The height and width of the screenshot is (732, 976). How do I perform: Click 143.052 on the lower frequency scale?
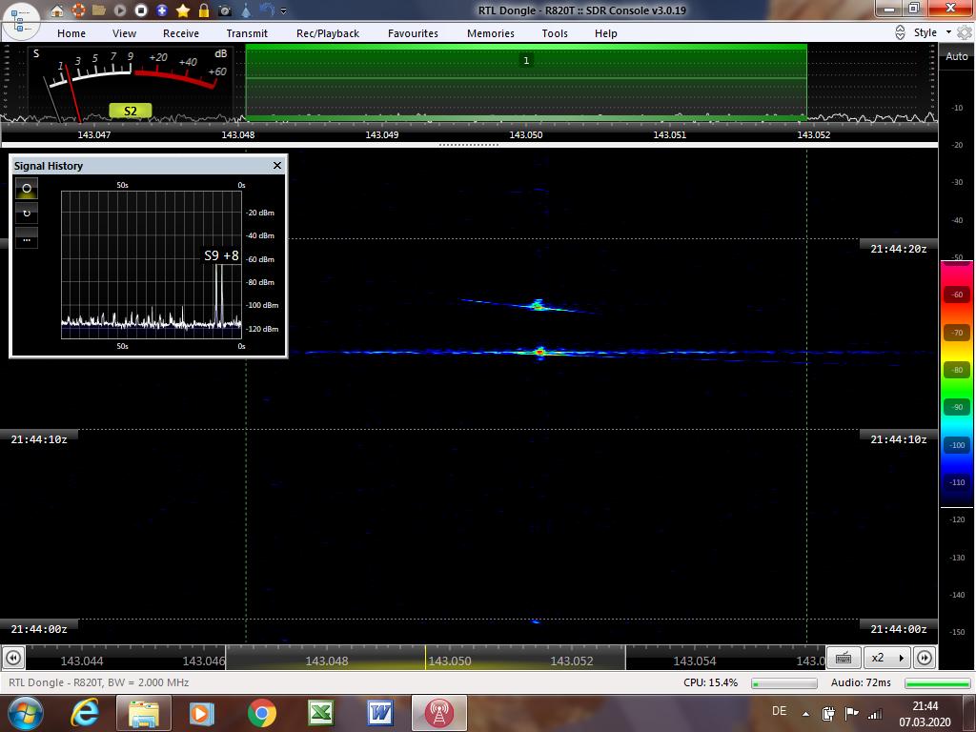(572, 661)
